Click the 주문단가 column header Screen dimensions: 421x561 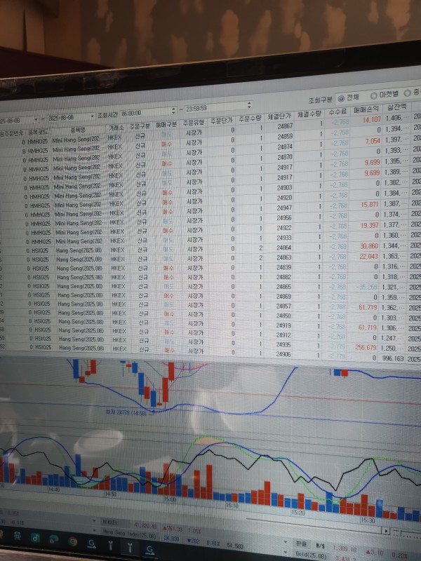(x=221, y=121)
